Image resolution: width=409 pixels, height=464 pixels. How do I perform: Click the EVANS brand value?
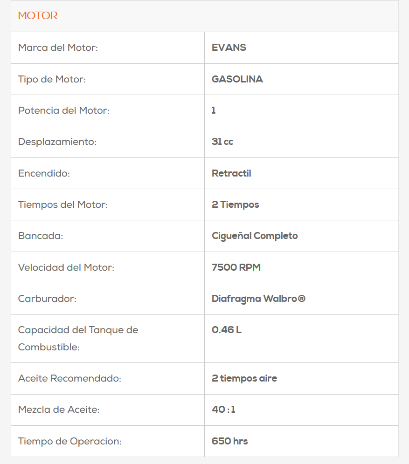229,48
